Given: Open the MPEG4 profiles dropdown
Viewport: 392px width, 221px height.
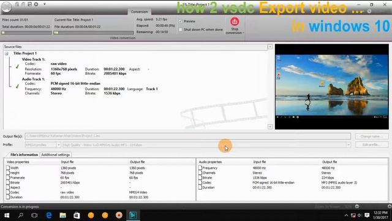Looking at the screenshot, I should coord(59,145).
